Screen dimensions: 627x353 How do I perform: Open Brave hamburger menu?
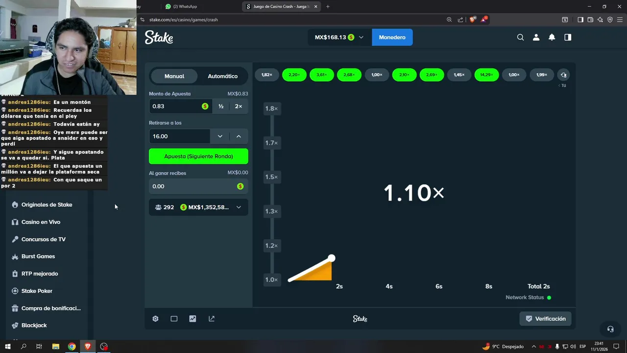point(620,20)
